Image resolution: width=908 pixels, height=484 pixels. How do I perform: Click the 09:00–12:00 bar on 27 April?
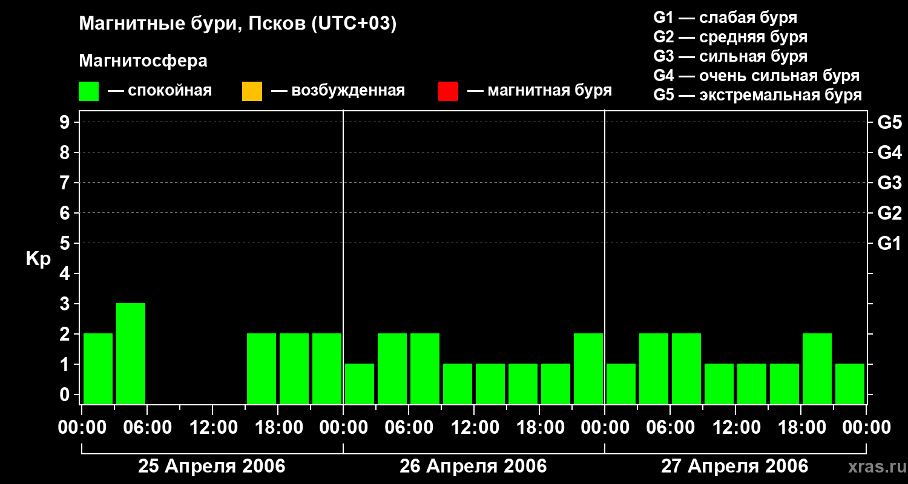click(719, 384)
